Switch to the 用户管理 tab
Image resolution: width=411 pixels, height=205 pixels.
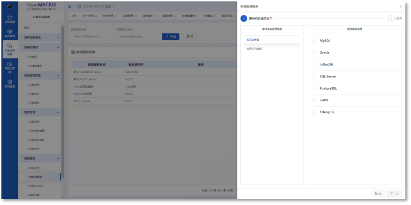[88, 16]
